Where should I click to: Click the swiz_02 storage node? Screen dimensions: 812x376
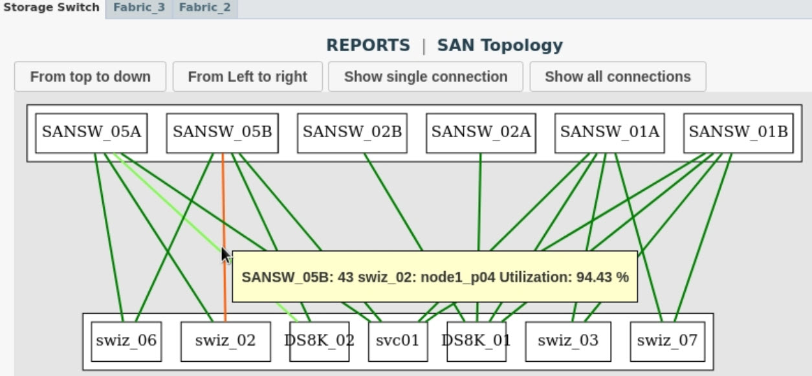pyautogui.click(x=225, y=341)
